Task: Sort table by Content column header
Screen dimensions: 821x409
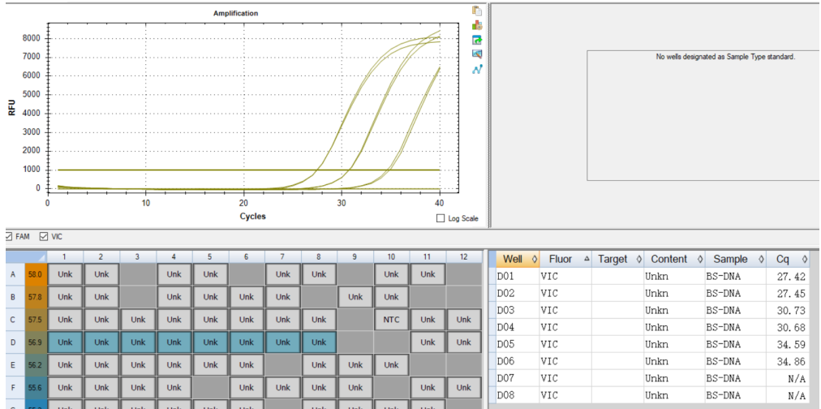Action: pos(674,259)
